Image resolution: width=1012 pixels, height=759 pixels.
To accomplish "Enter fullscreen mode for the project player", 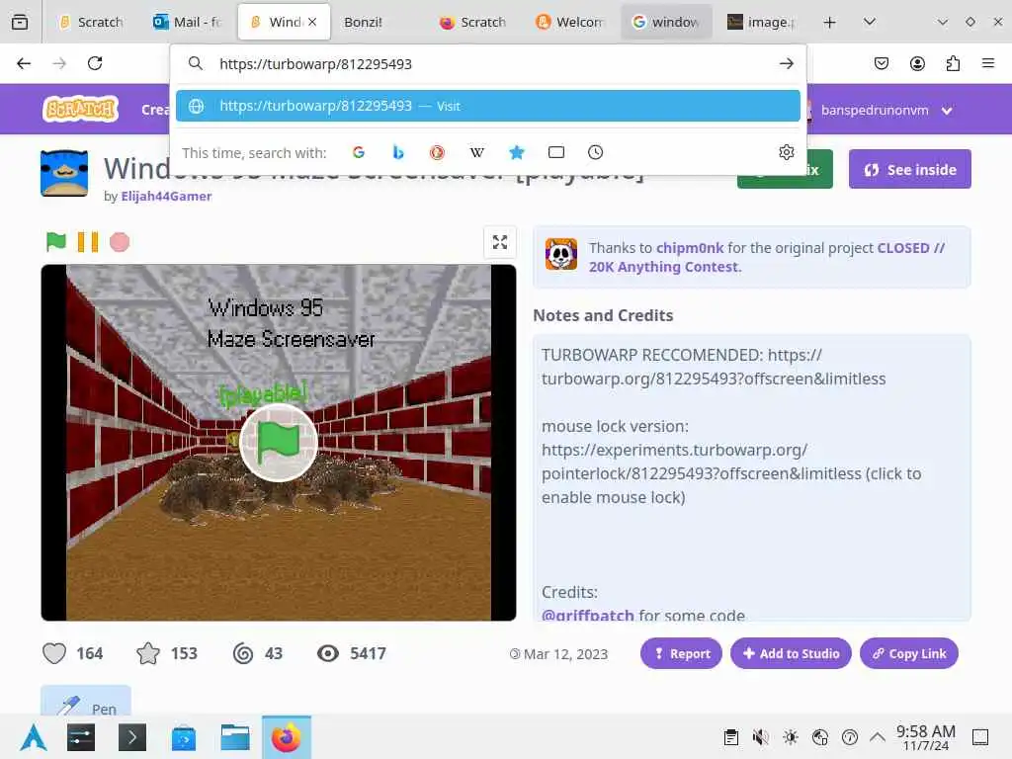I will point(500,243).
